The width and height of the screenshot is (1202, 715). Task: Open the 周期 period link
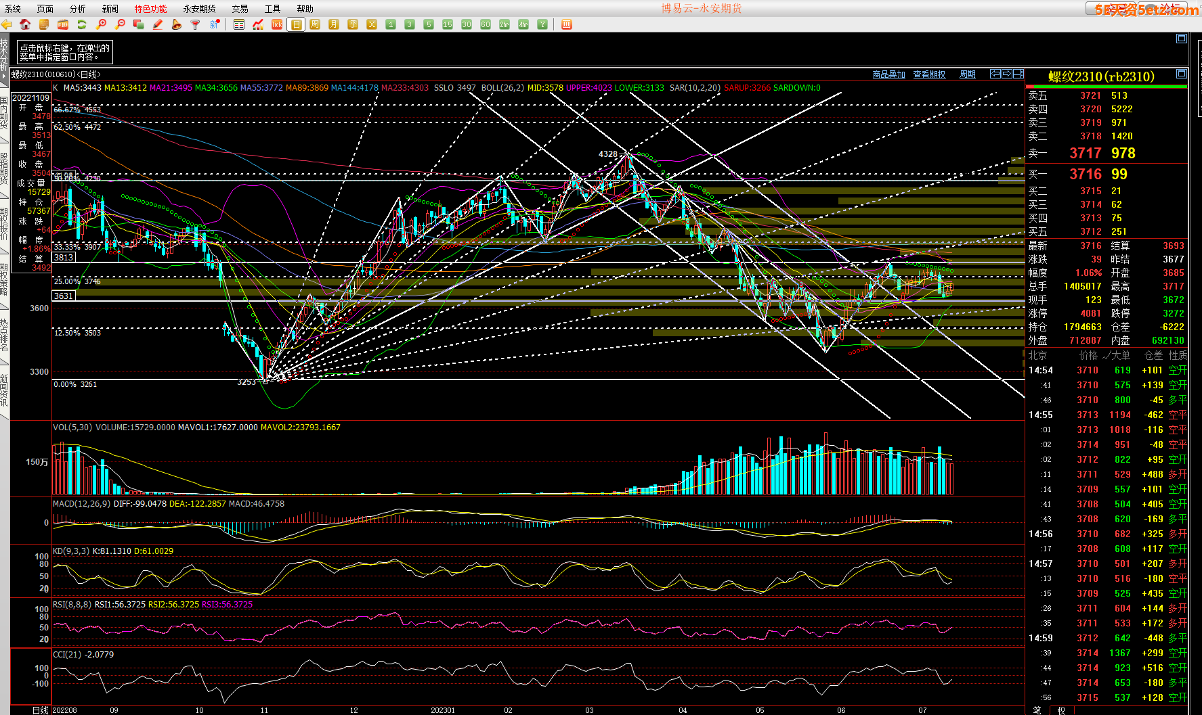(968, 74)
